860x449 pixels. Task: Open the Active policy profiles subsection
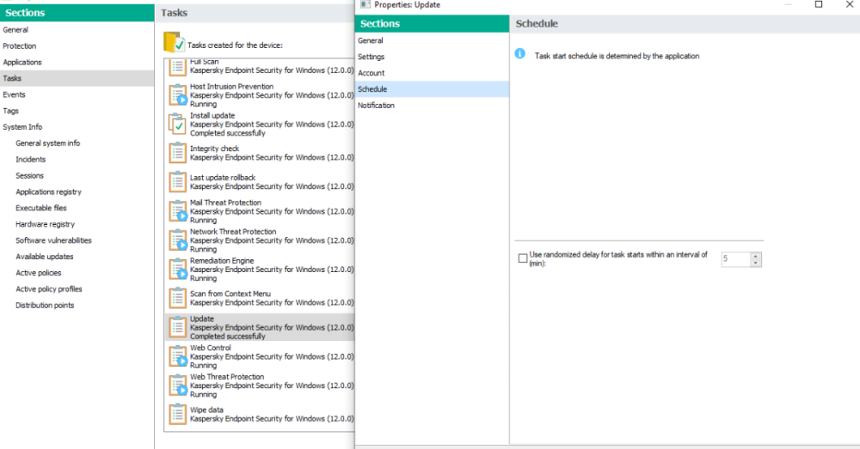[x=49, y=289]
